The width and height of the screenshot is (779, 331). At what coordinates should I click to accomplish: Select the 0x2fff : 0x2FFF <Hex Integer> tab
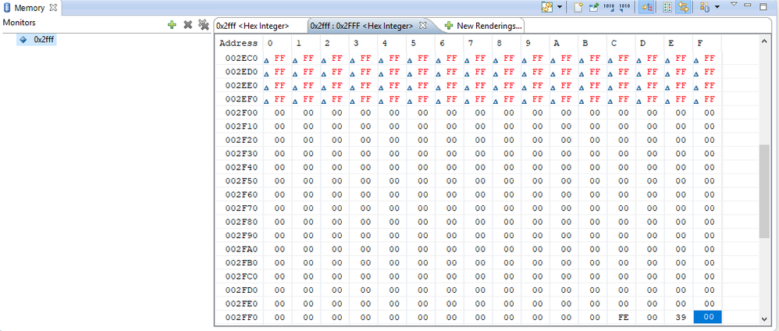coord(361,26)
